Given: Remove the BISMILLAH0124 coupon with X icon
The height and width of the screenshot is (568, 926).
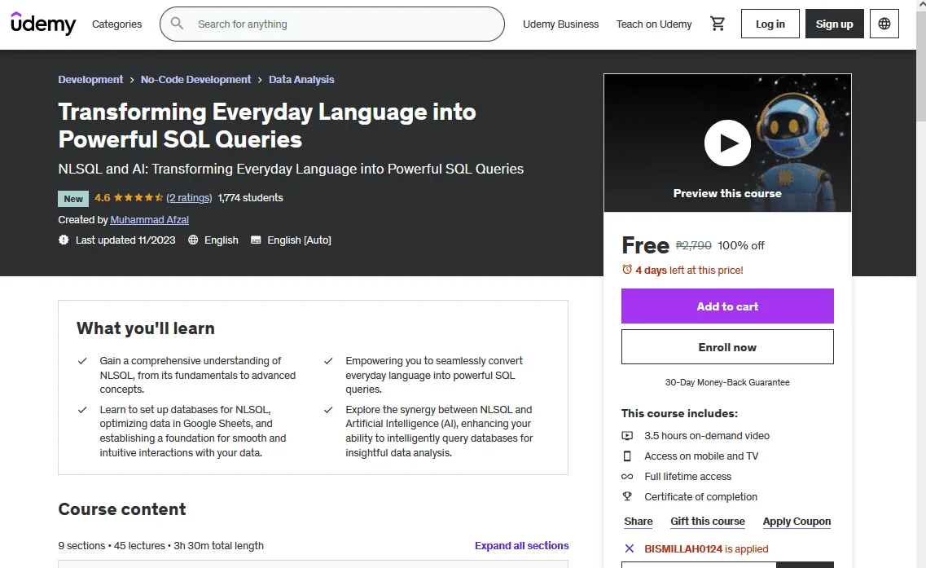Looking at the screenshot, I should click(630, 548).
